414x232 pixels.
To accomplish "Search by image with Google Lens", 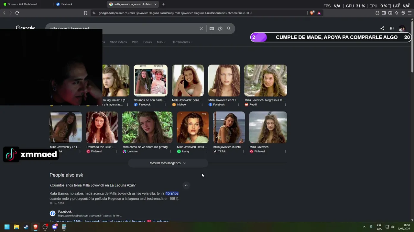I will (220, 28).
